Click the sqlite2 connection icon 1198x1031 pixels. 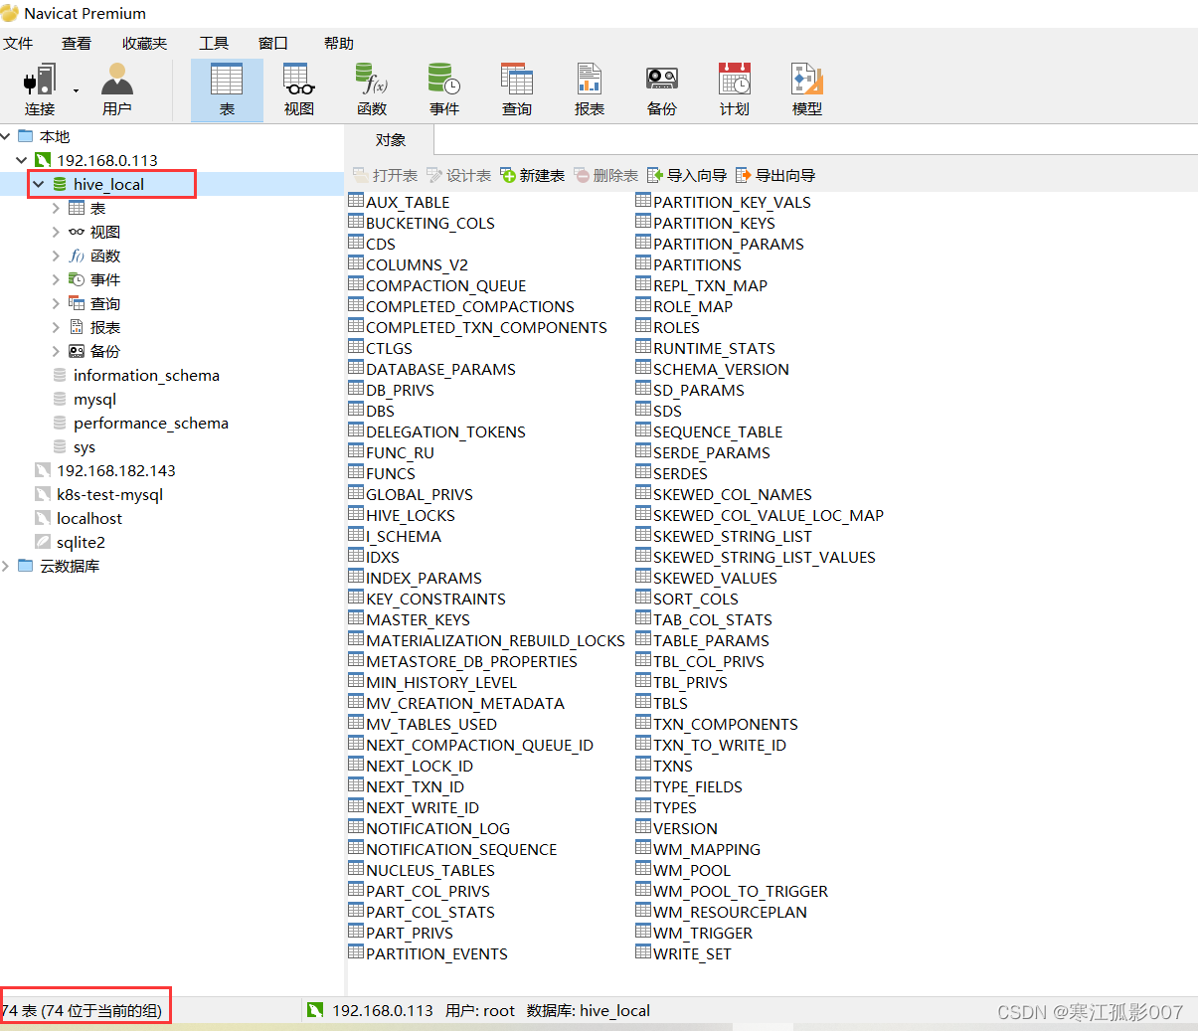click(42, 542)
